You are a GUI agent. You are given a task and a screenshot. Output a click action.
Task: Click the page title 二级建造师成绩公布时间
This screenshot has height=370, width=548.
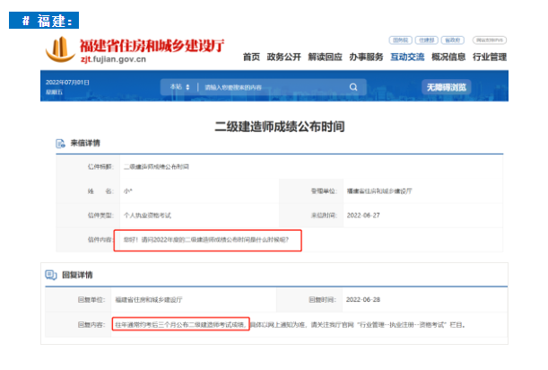click(x=280, y=127)
